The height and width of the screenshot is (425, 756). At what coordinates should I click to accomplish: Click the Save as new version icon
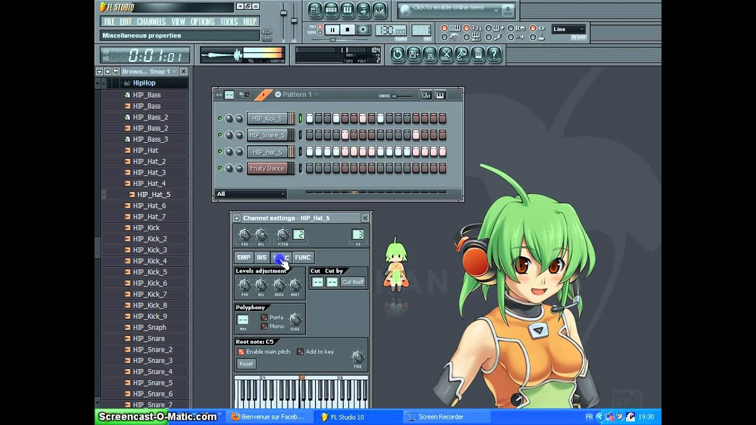click(x=413, y=55)
